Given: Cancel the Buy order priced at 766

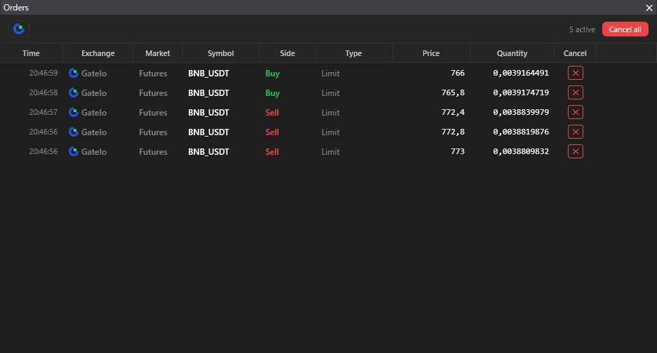Looking at the screenshot, I should (576, 73).
